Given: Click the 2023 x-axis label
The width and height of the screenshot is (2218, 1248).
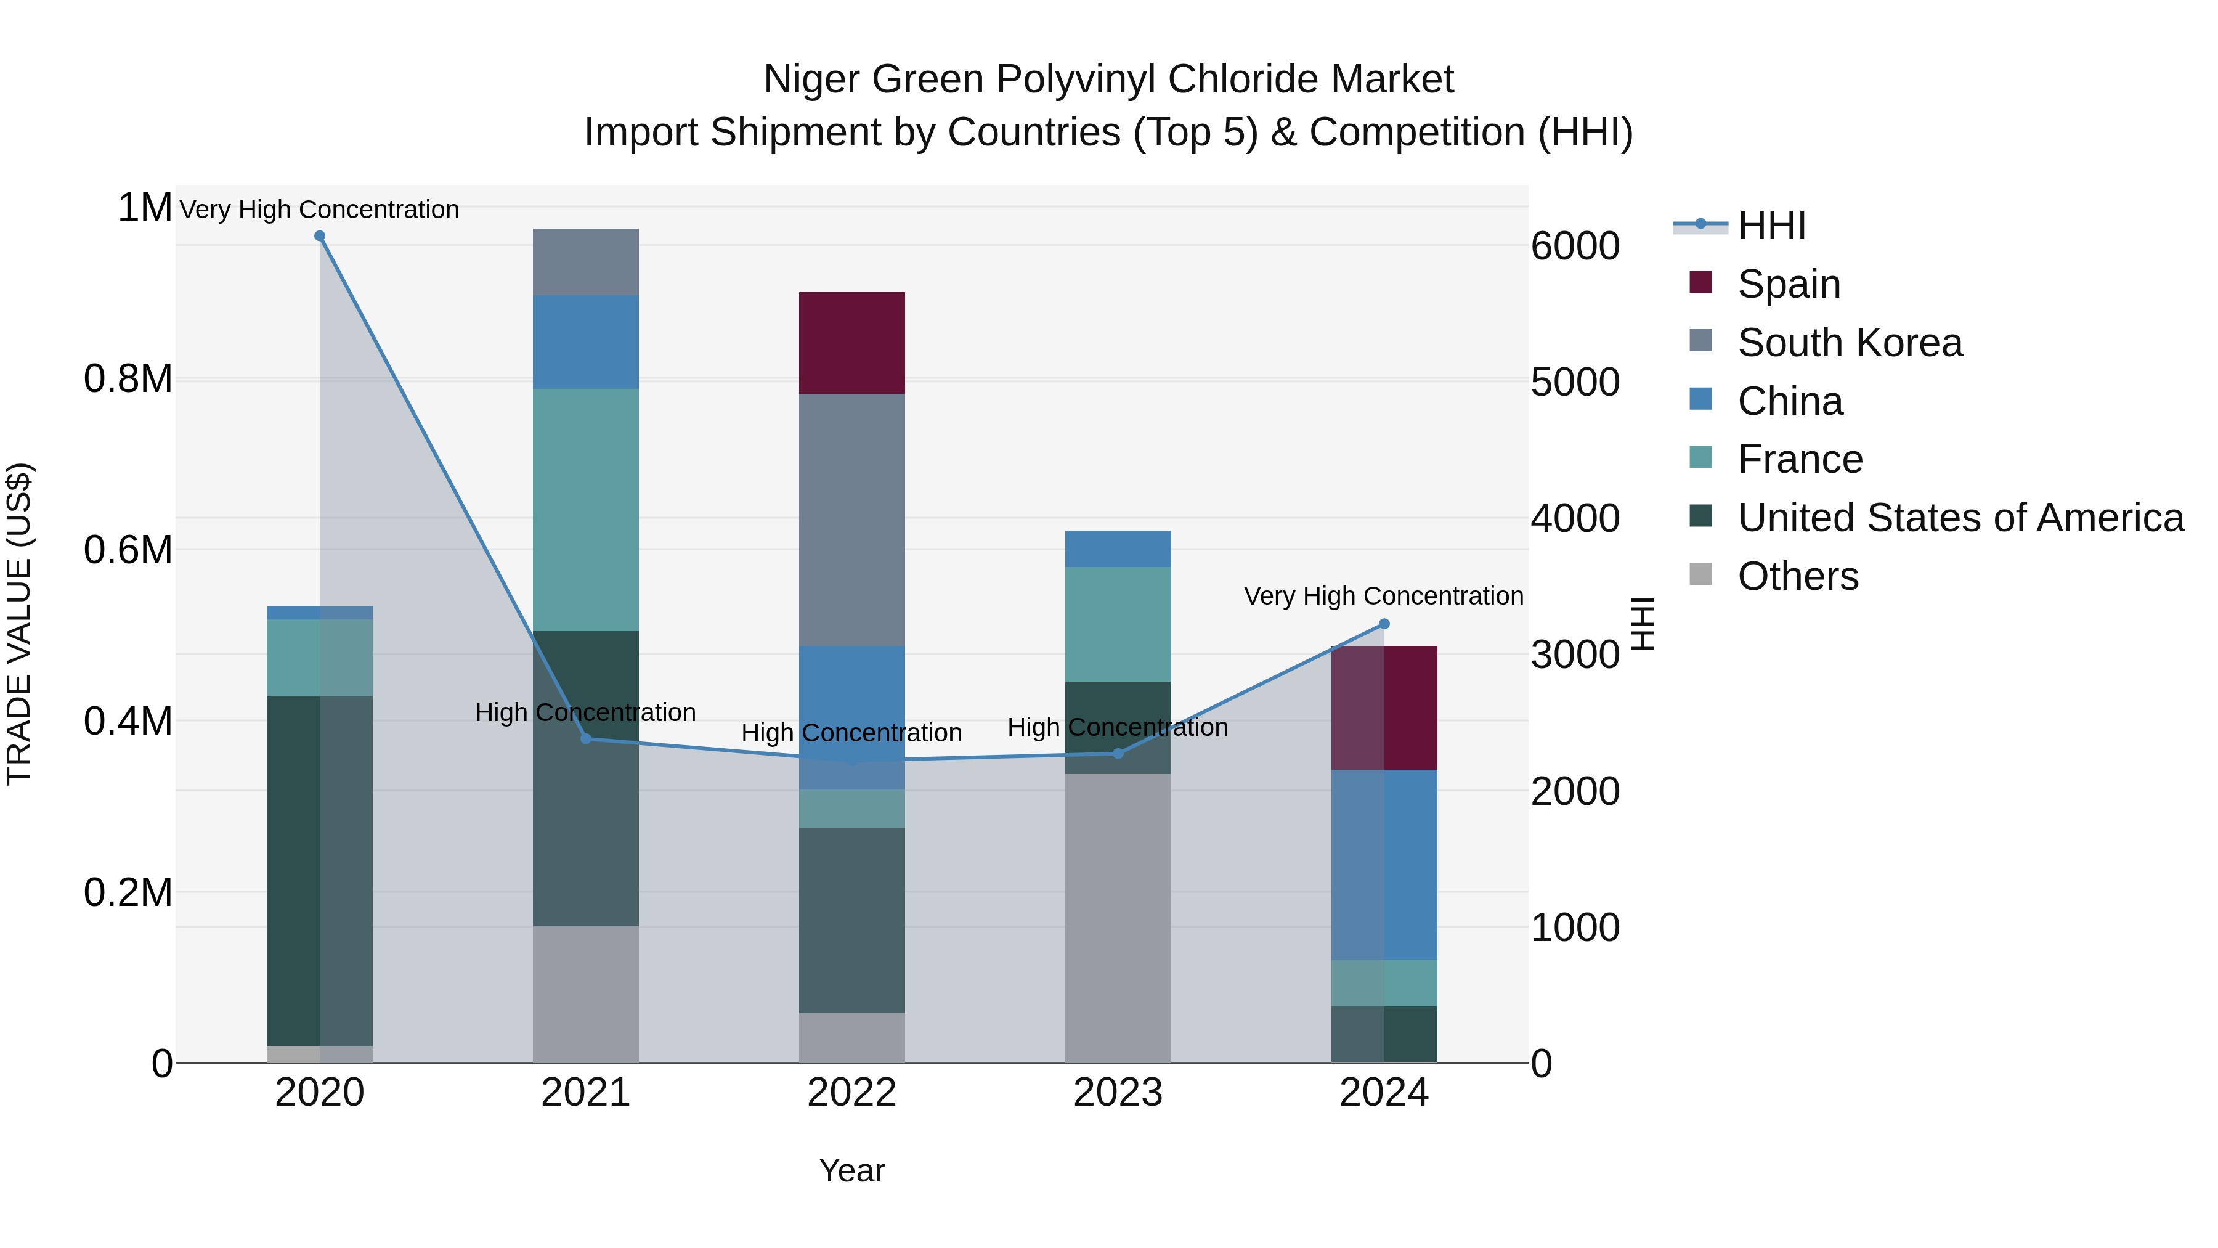Looking at the screenshot, I should tap(1118, 1093).
